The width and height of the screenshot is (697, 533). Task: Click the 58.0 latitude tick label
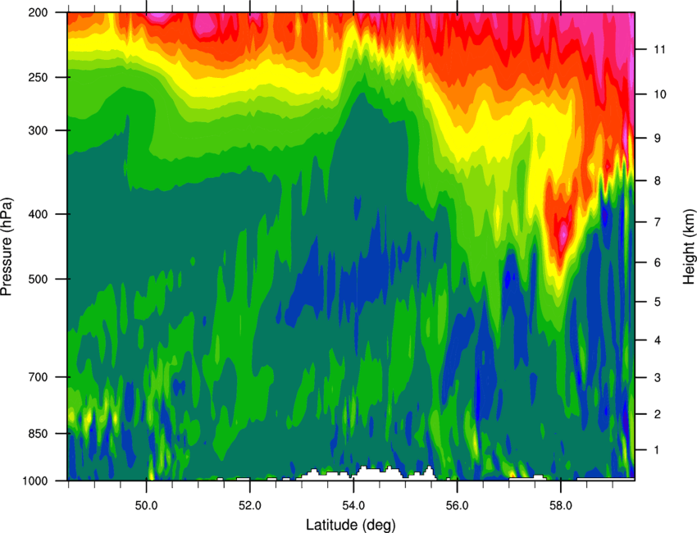[561, 505]
